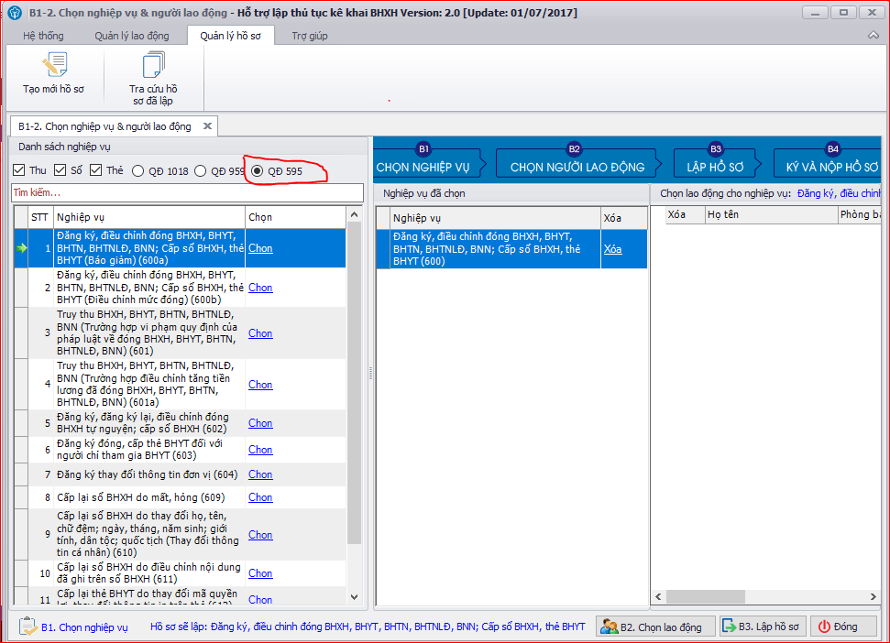This screenshot has width=890, height=643.
Task: Click the B3. Lập hồ sơ button
Action: pyautogui.click(x=763, y=627)
